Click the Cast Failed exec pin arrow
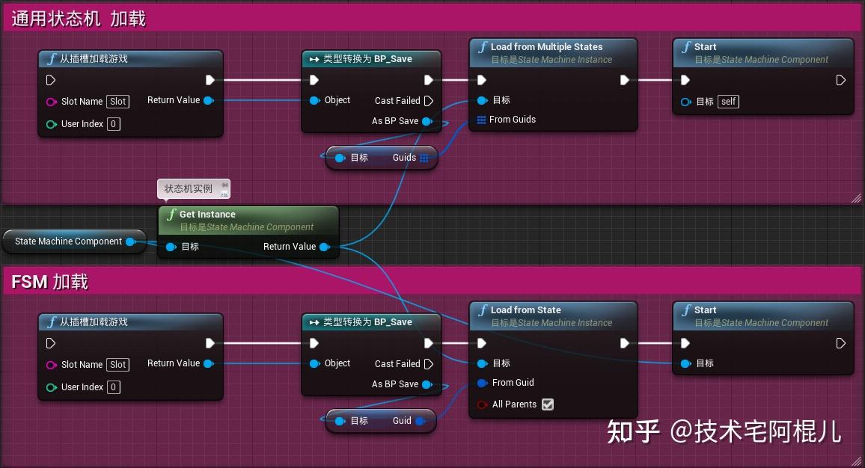Image resolution: width=865 pixels, height=468 pixels. tap(429, 100)
